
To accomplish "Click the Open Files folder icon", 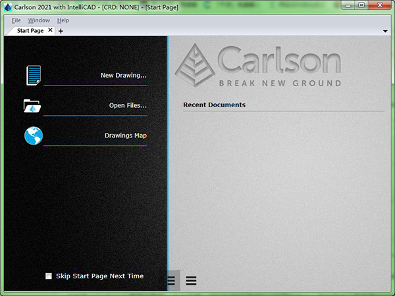I will (x=32, y=105).
